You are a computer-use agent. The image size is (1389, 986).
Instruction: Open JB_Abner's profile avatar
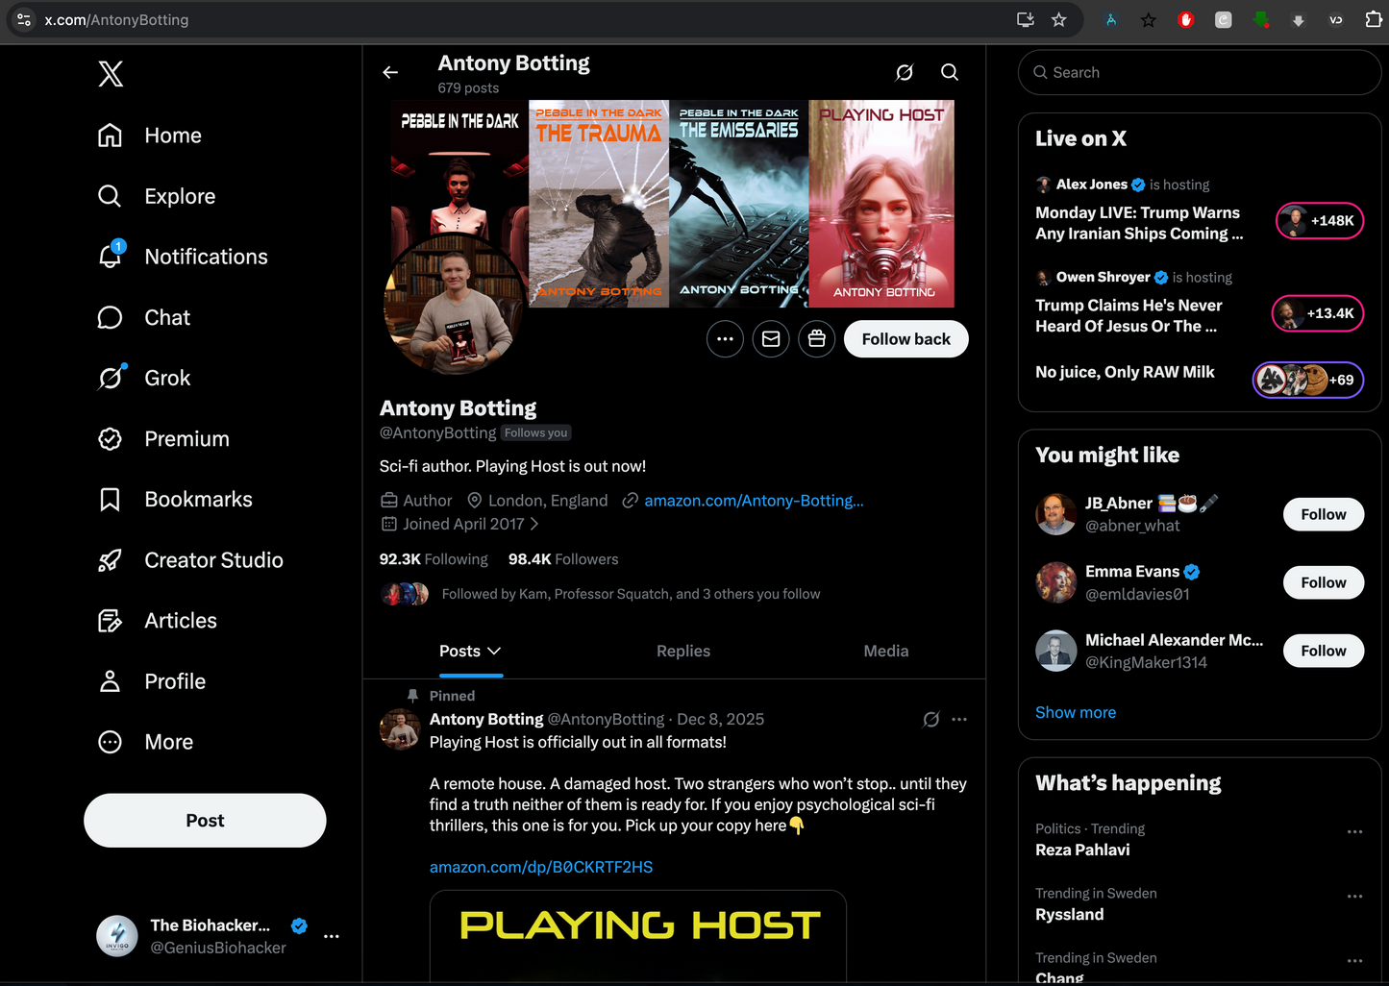coord(1055,514)
